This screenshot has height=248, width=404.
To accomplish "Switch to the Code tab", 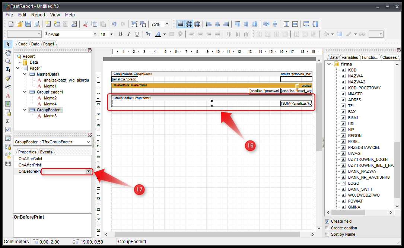I will tap(23, 44).
